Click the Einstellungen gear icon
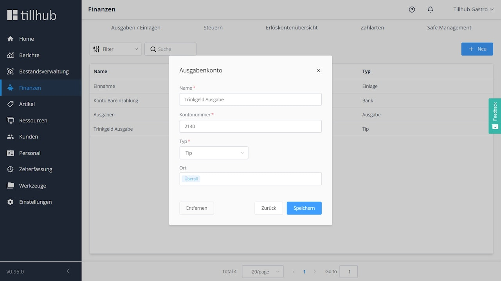The height and width of the screenshot is (281, 501). [11, 202]
